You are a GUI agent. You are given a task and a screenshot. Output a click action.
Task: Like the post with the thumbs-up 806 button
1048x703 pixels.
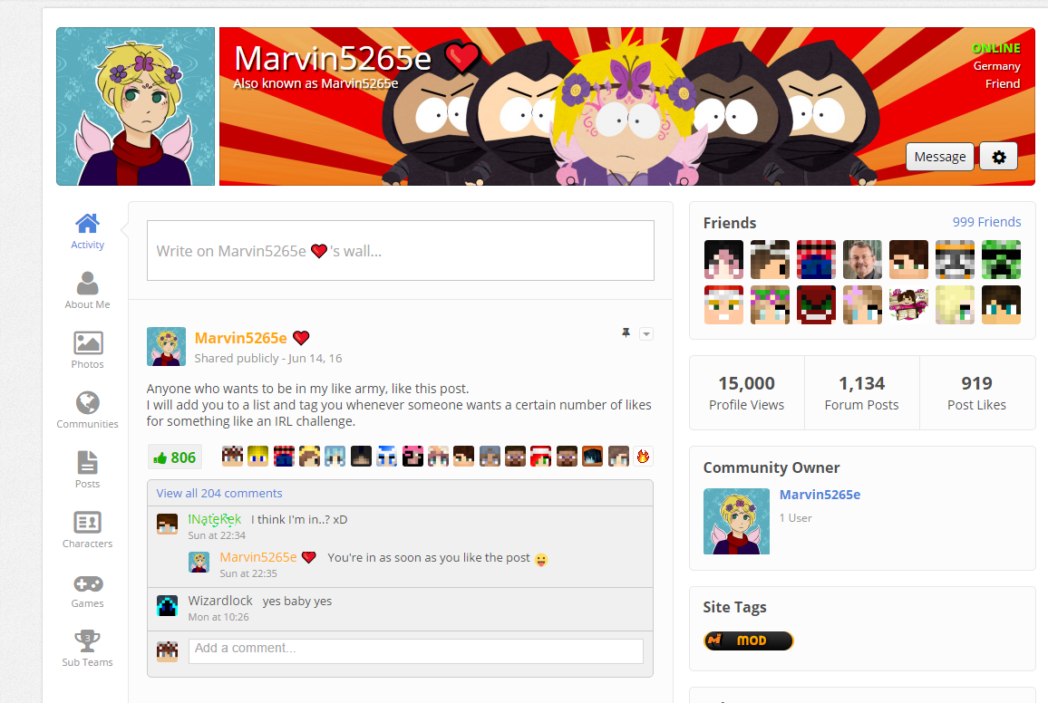(175, 457)
